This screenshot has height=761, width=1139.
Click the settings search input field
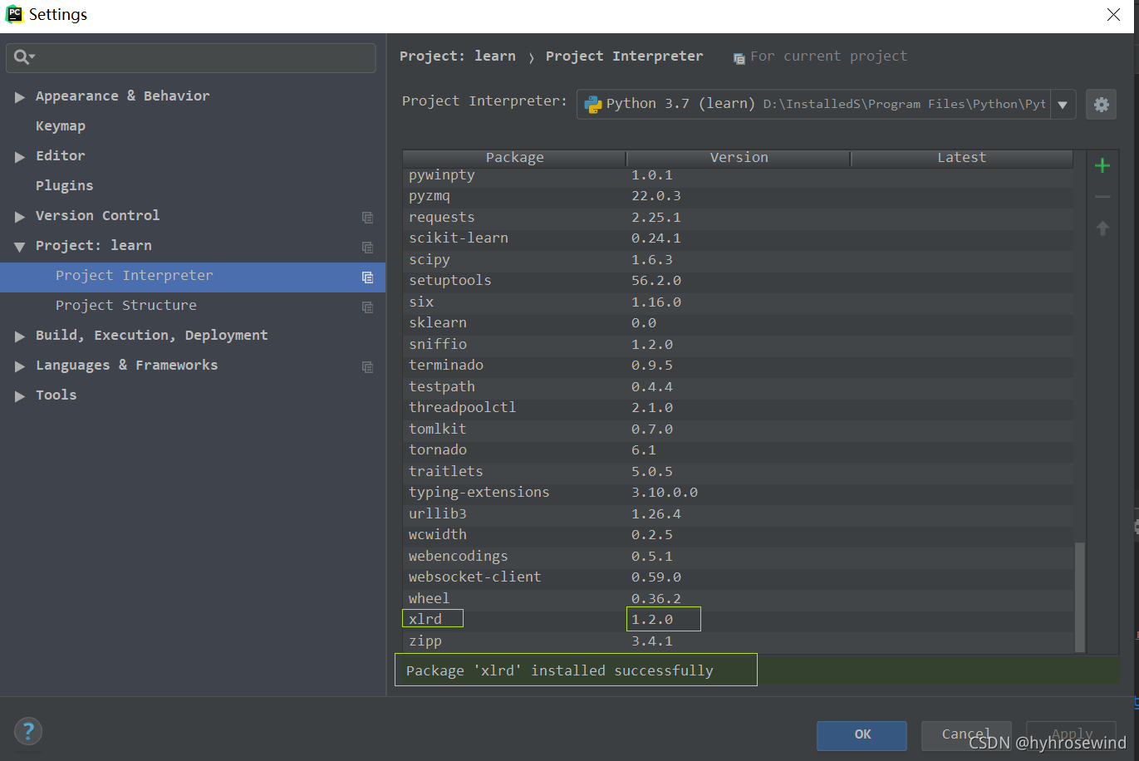(191, 57)
